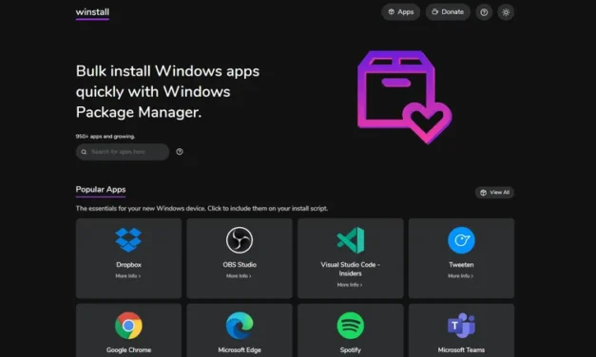The width and height of the screenshot is (596, 357).
Task: Click the Tweeten name label
Action: pyautogui.click(x=461, y=265)
